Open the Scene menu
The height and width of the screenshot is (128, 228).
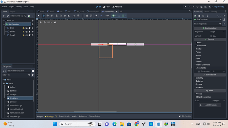pos(4,7)
